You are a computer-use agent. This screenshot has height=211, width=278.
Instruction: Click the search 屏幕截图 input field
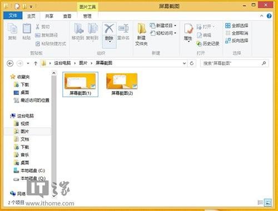[x=231, y=63]
